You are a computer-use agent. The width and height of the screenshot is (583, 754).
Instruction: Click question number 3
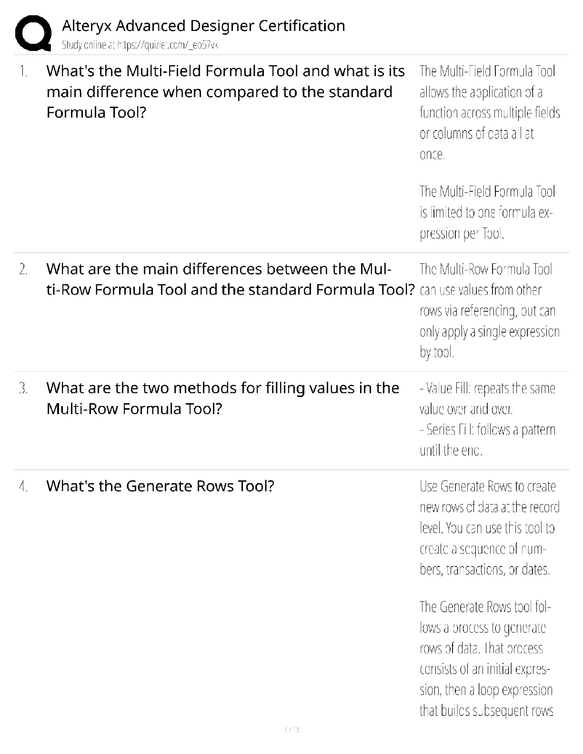23,388
